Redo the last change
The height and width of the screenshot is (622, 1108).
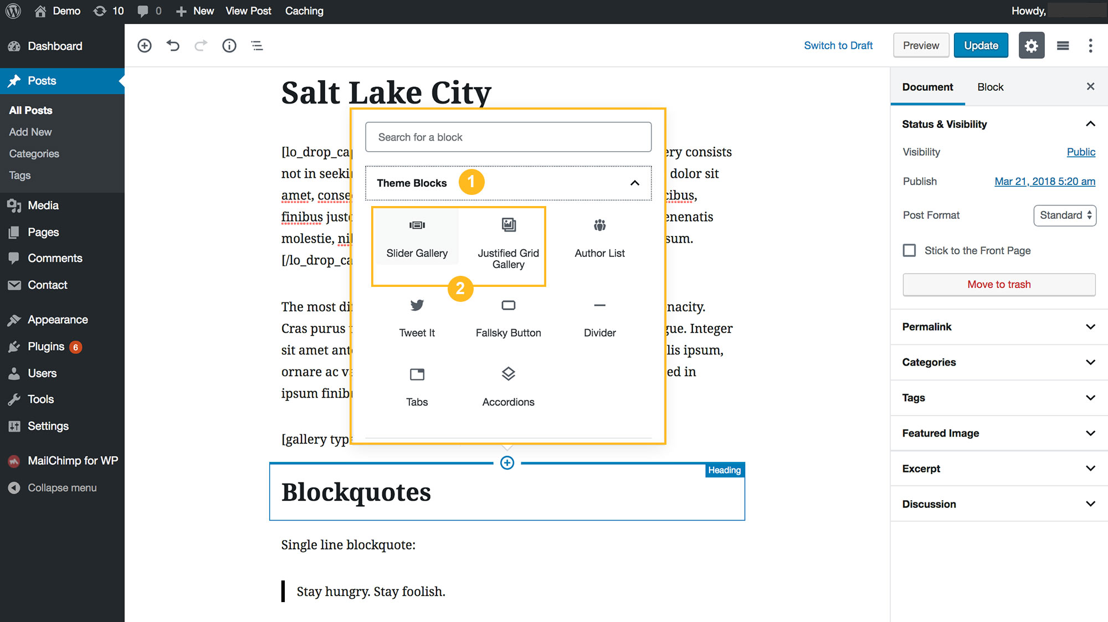click(201, 45)
